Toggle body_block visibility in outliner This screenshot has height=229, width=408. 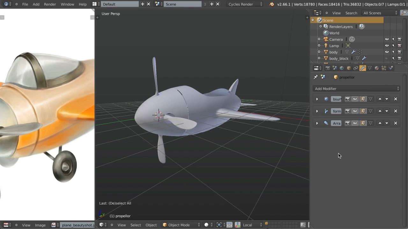pyautogui.click(x=387, y=58)
